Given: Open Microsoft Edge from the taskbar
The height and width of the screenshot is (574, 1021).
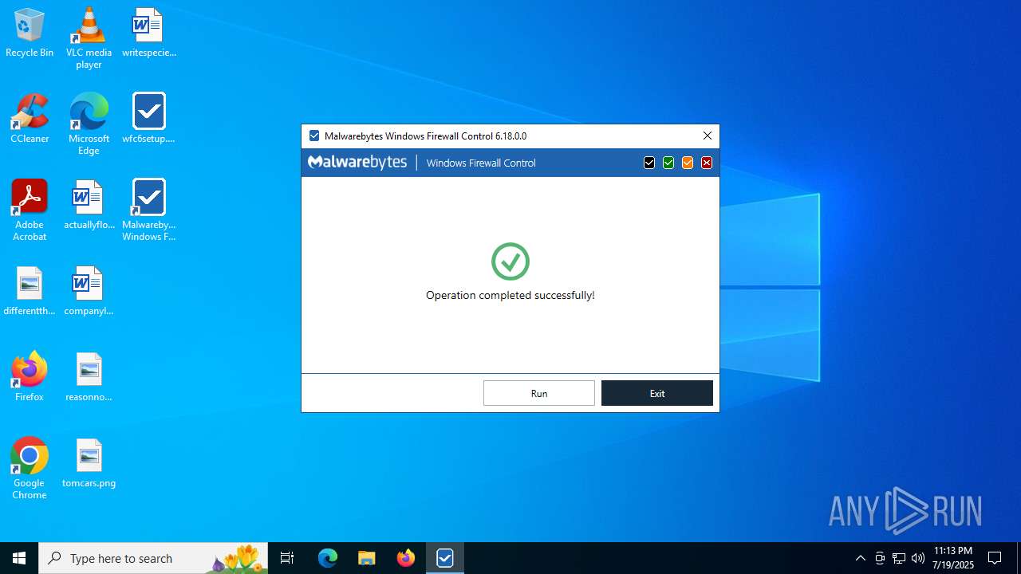Looking at the screenshot, I should point(328,558).
